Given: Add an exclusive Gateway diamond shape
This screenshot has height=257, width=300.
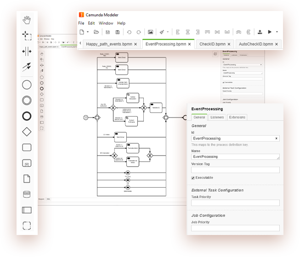Looking at the screenshot, I should tap(27, 132).
